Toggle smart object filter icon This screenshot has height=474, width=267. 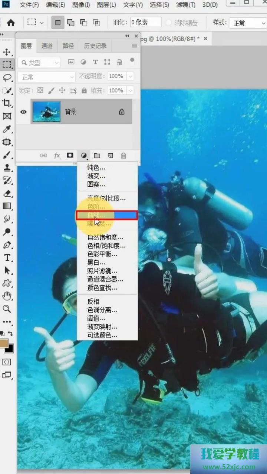tap(119, 62)
